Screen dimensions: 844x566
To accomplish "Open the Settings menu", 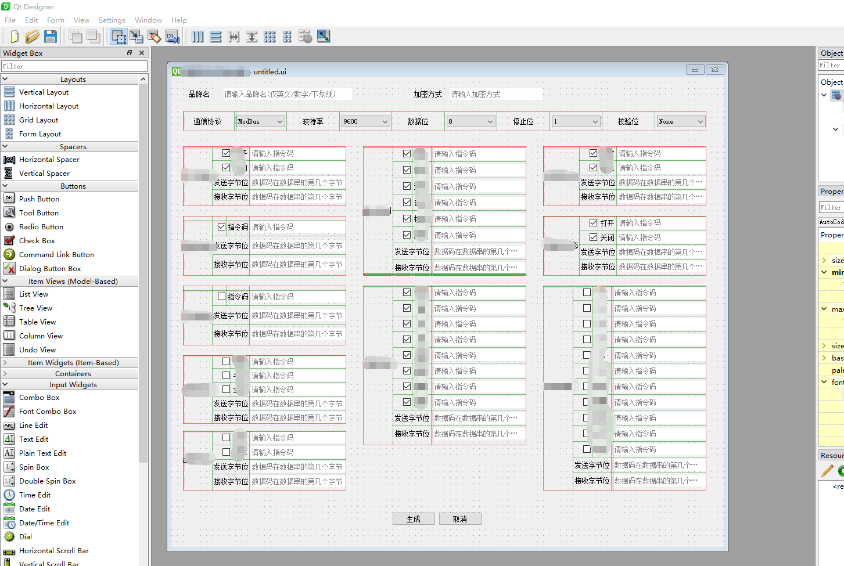I will (x=112, y=20).
